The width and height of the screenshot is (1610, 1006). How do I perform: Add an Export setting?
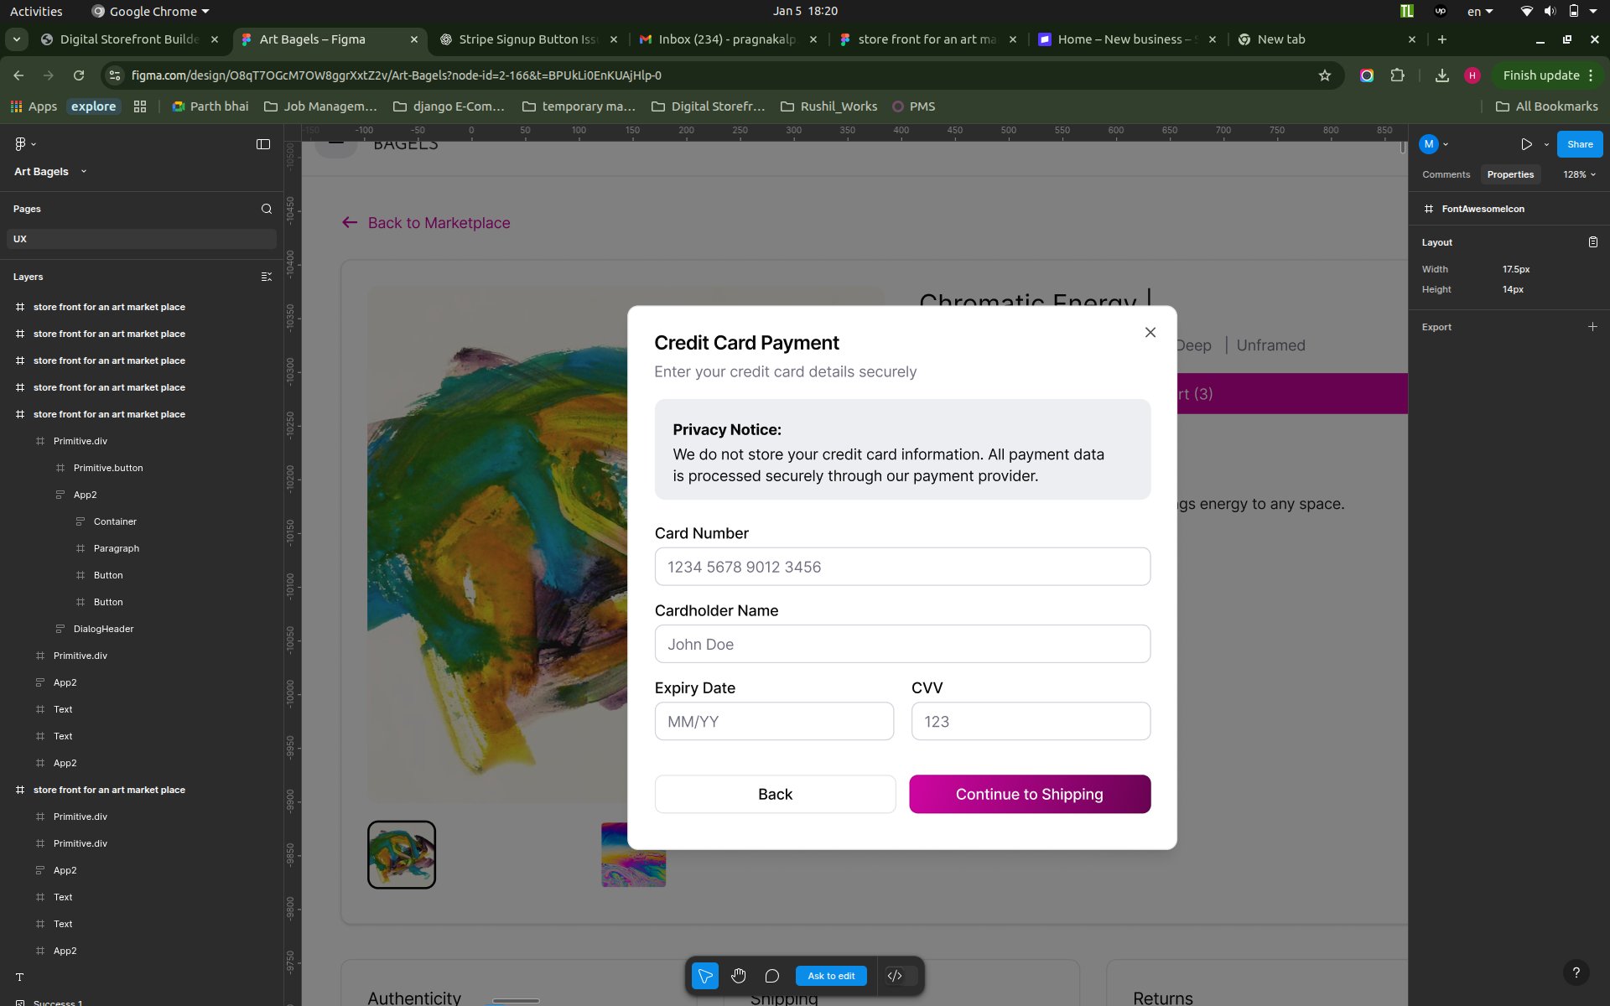point(1592,327)
